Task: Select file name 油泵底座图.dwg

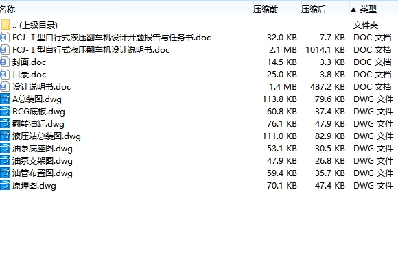Action: tap(43, 149)
